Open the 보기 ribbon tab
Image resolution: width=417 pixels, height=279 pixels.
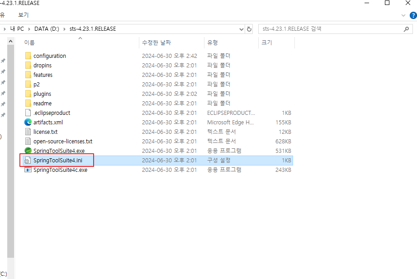pyautogui.click(x=24, y=15)
